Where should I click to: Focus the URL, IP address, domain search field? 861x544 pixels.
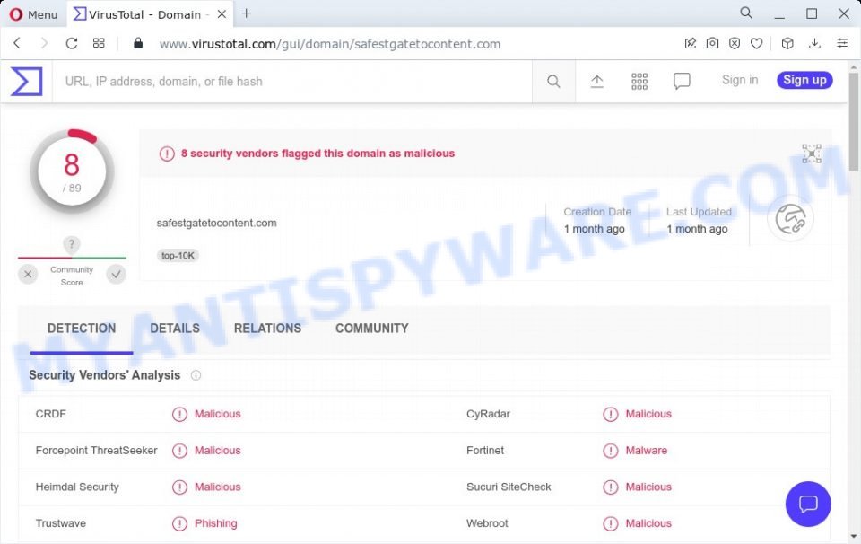tap(292, 82)
